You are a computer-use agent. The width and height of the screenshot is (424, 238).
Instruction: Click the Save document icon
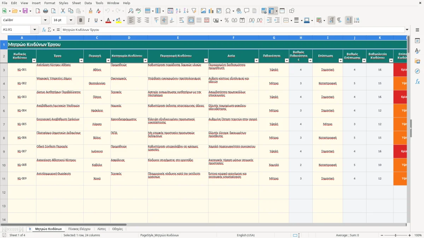tap(25, 11)
